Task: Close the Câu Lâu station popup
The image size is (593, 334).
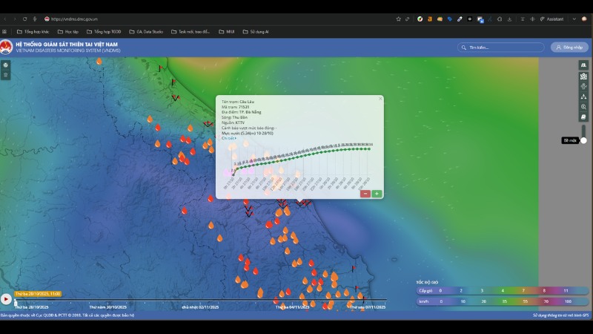Action: (380, 98)
